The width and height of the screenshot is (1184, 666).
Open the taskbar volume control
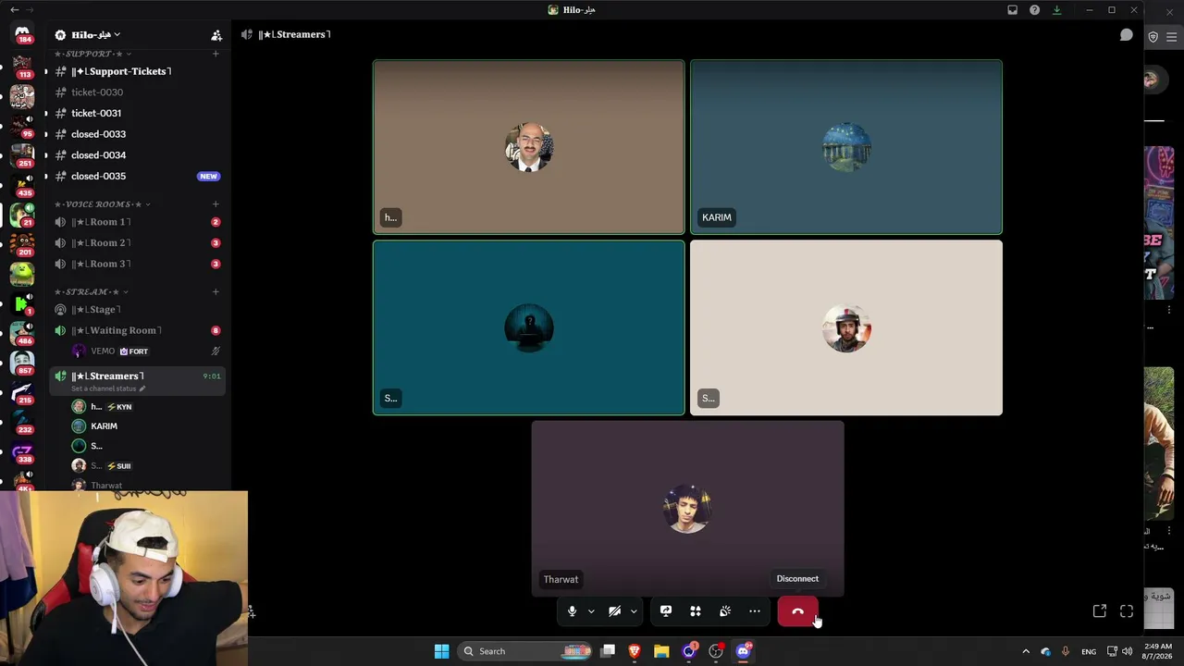tap(1127, 651)
